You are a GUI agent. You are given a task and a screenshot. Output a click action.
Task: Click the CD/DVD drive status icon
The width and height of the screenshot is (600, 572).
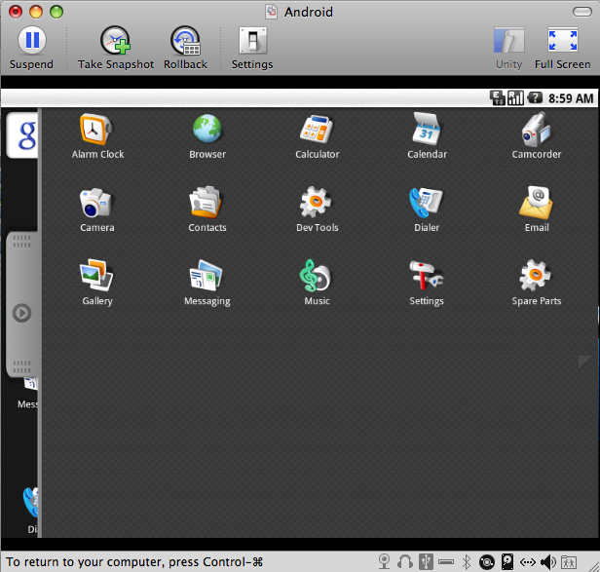click(487, 562)
